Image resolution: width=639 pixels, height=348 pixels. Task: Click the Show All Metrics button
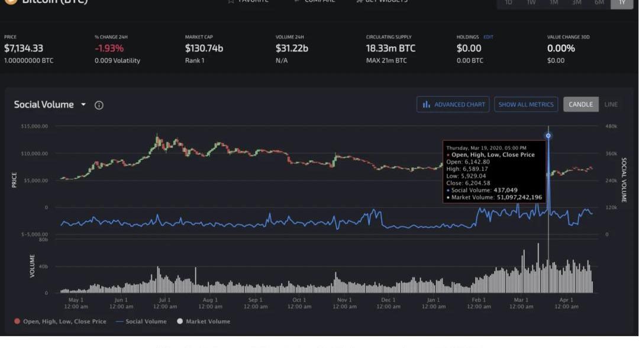click(525, 105)
